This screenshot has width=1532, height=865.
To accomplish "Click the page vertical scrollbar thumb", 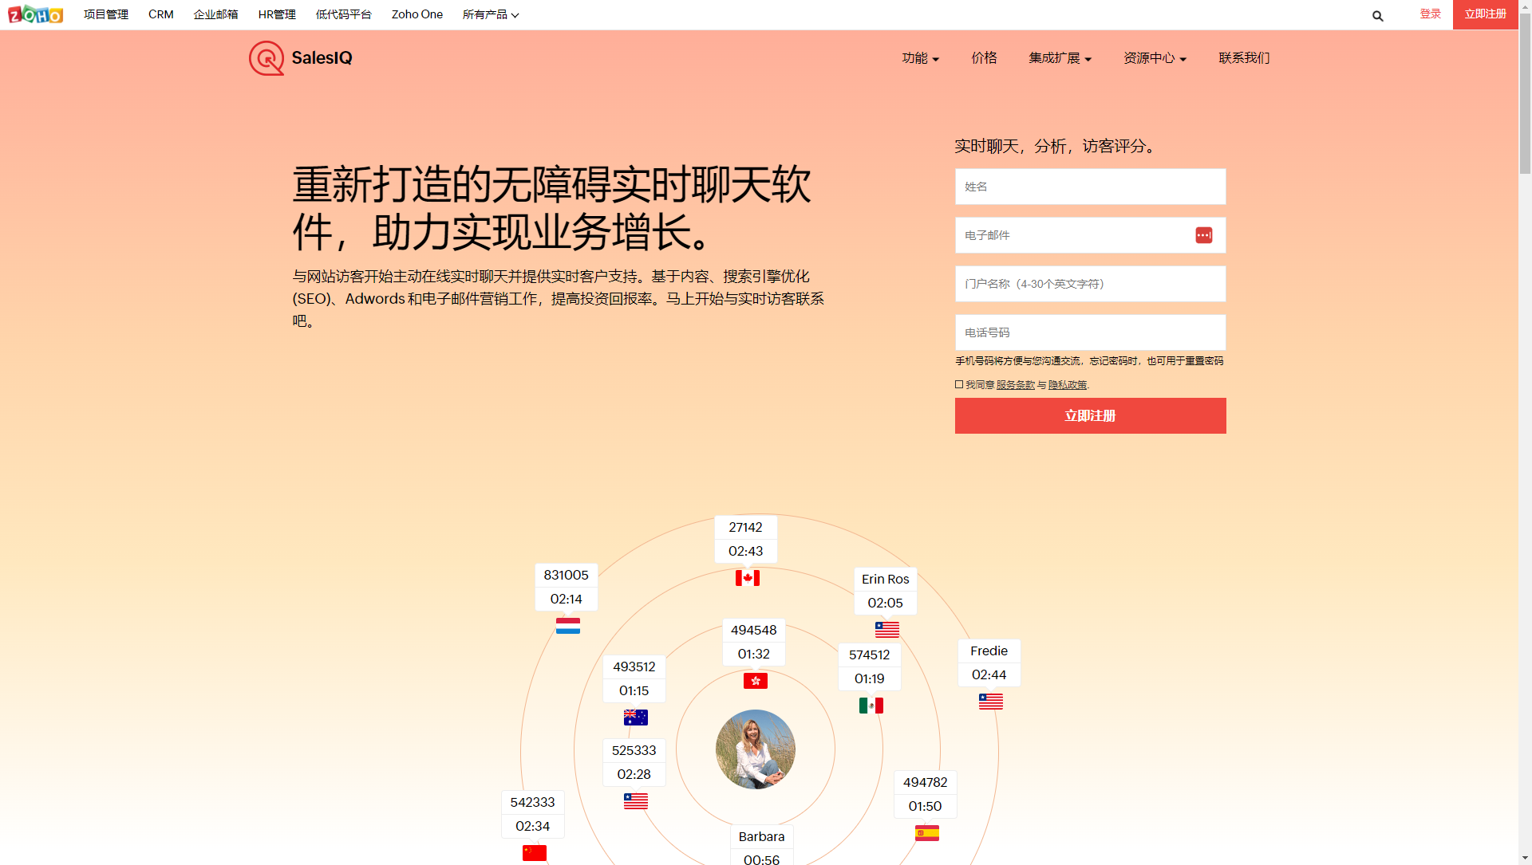I will [1525, 94].
